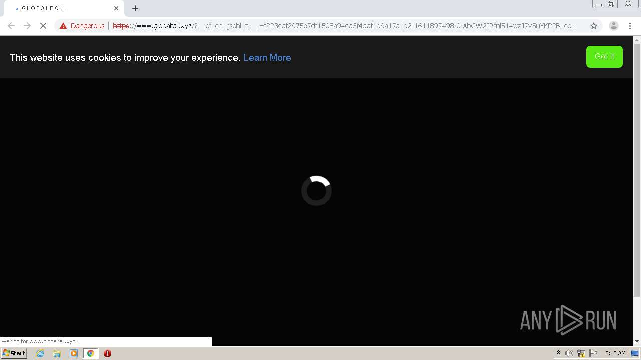Restore down the Chrome window

611,4
